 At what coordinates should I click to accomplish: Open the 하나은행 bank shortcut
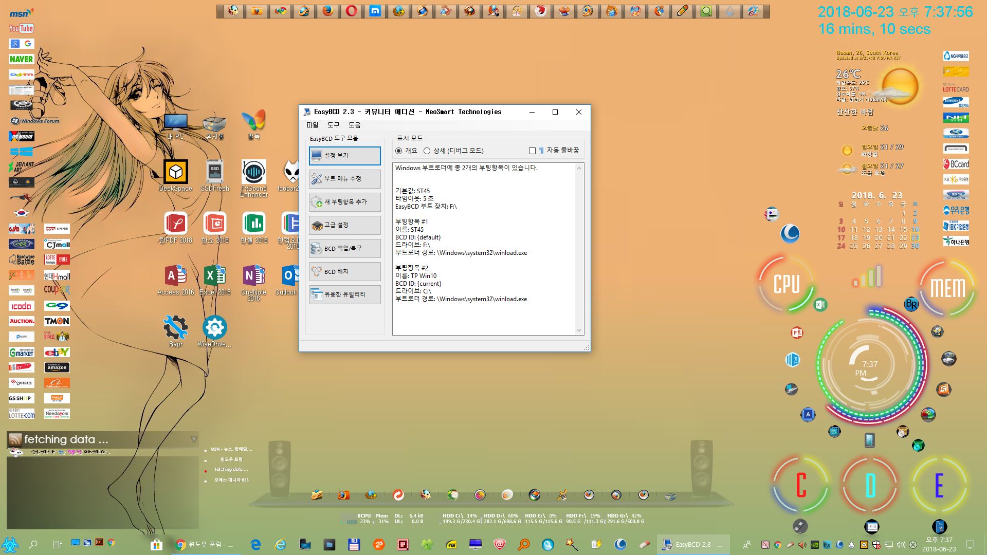click(956, 241)
